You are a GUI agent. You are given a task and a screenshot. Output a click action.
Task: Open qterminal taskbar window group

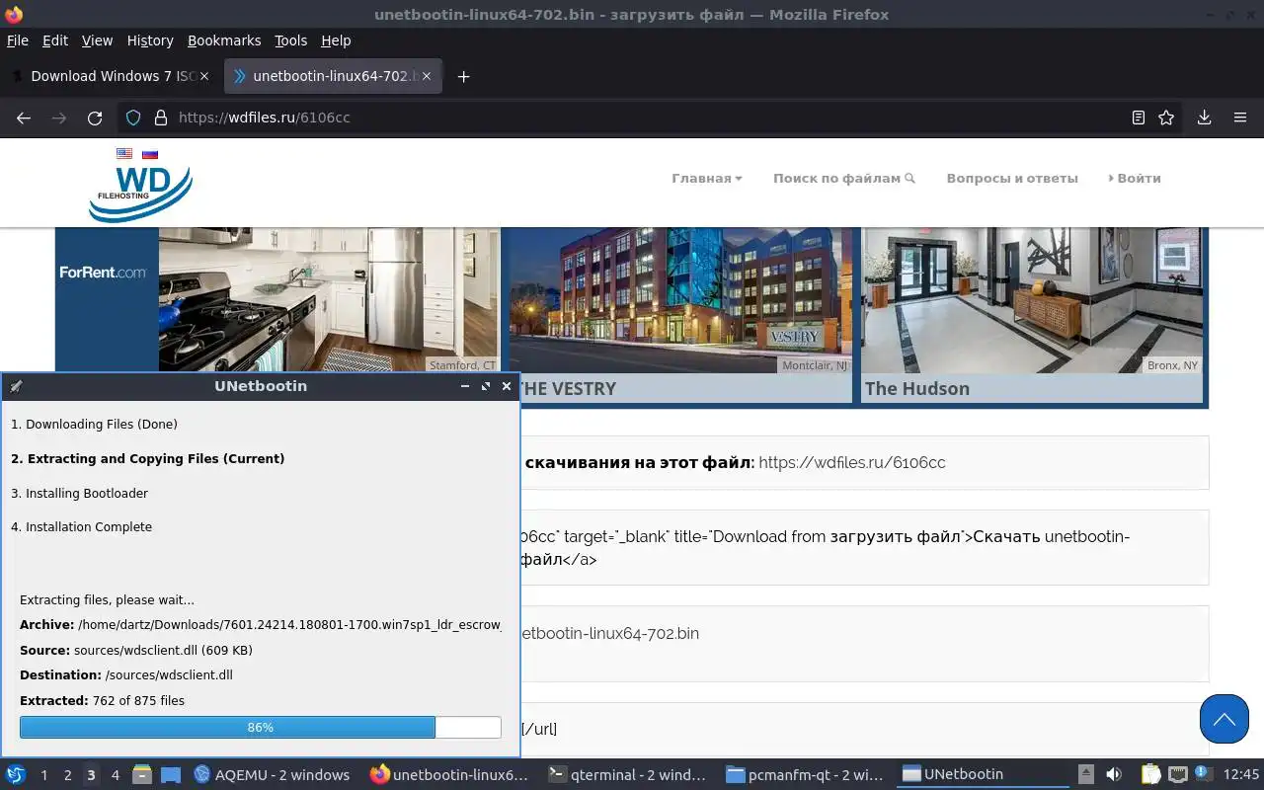(628, 774)
